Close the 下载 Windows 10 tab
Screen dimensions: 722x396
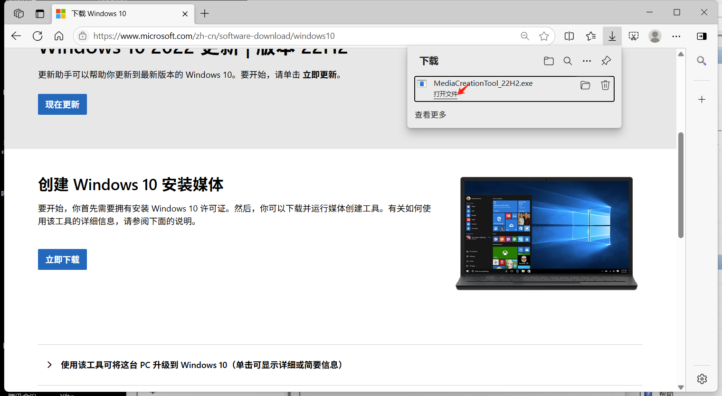(x=185, y=14)
